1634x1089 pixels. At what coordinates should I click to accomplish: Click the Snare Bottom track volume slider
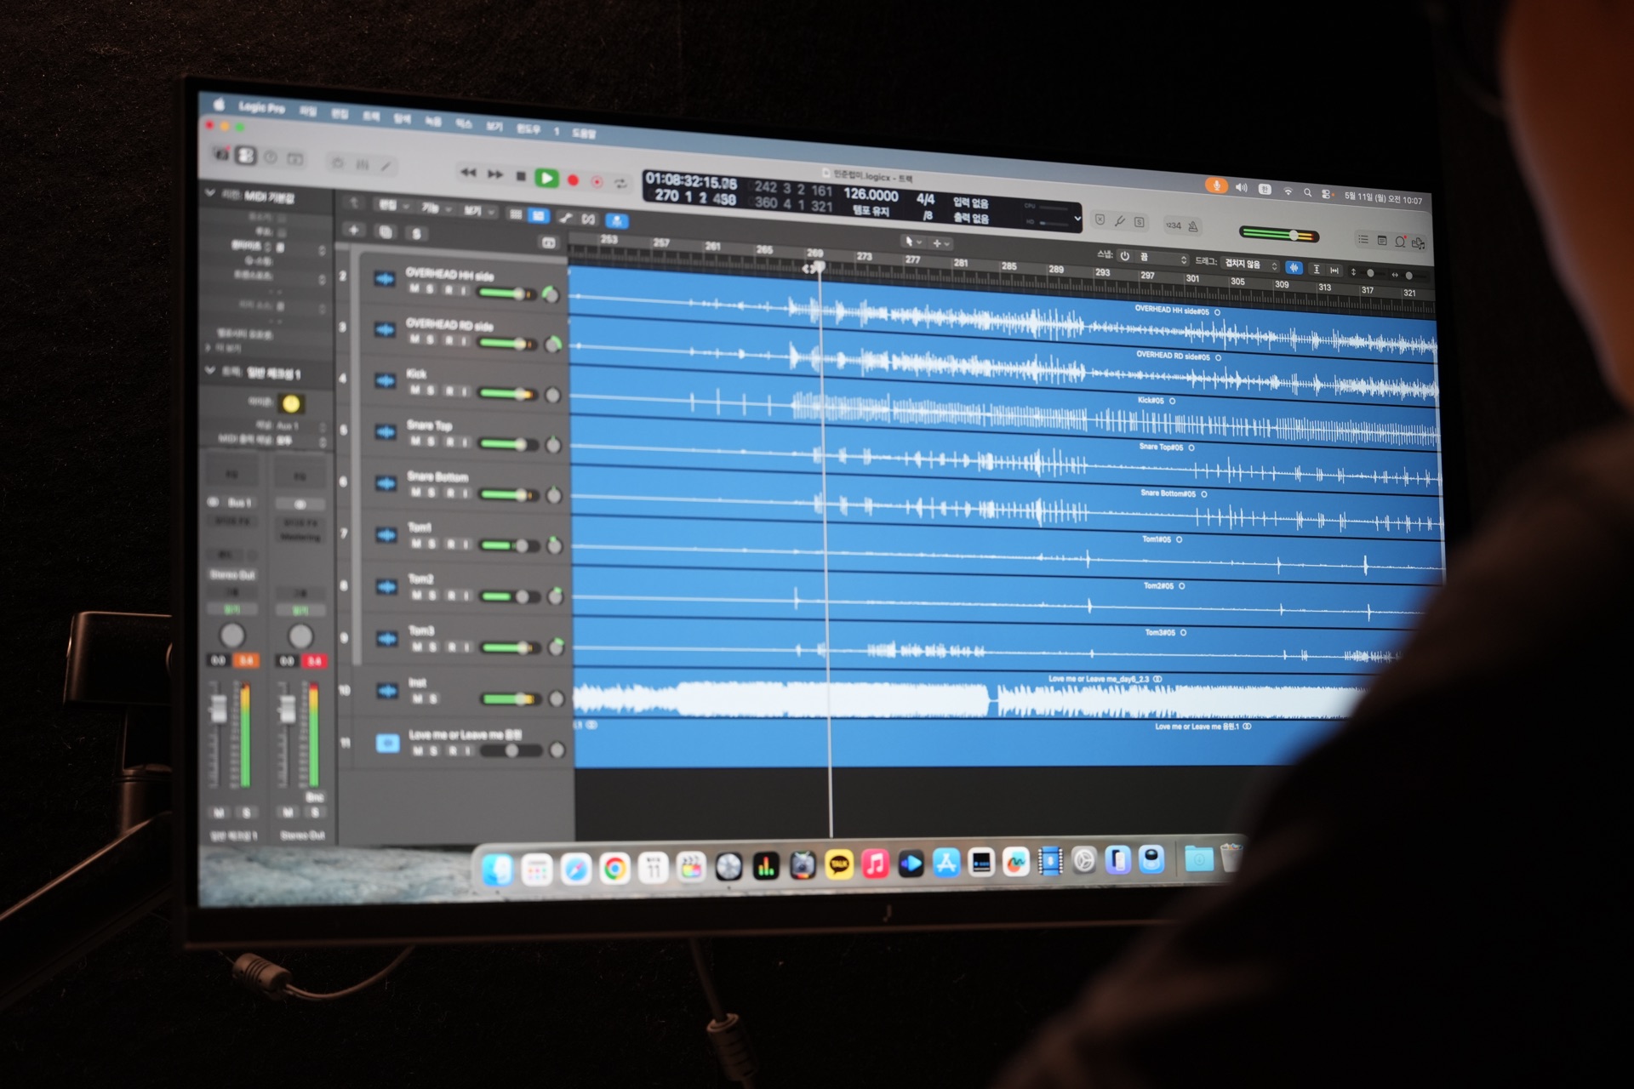click(507, 493)
